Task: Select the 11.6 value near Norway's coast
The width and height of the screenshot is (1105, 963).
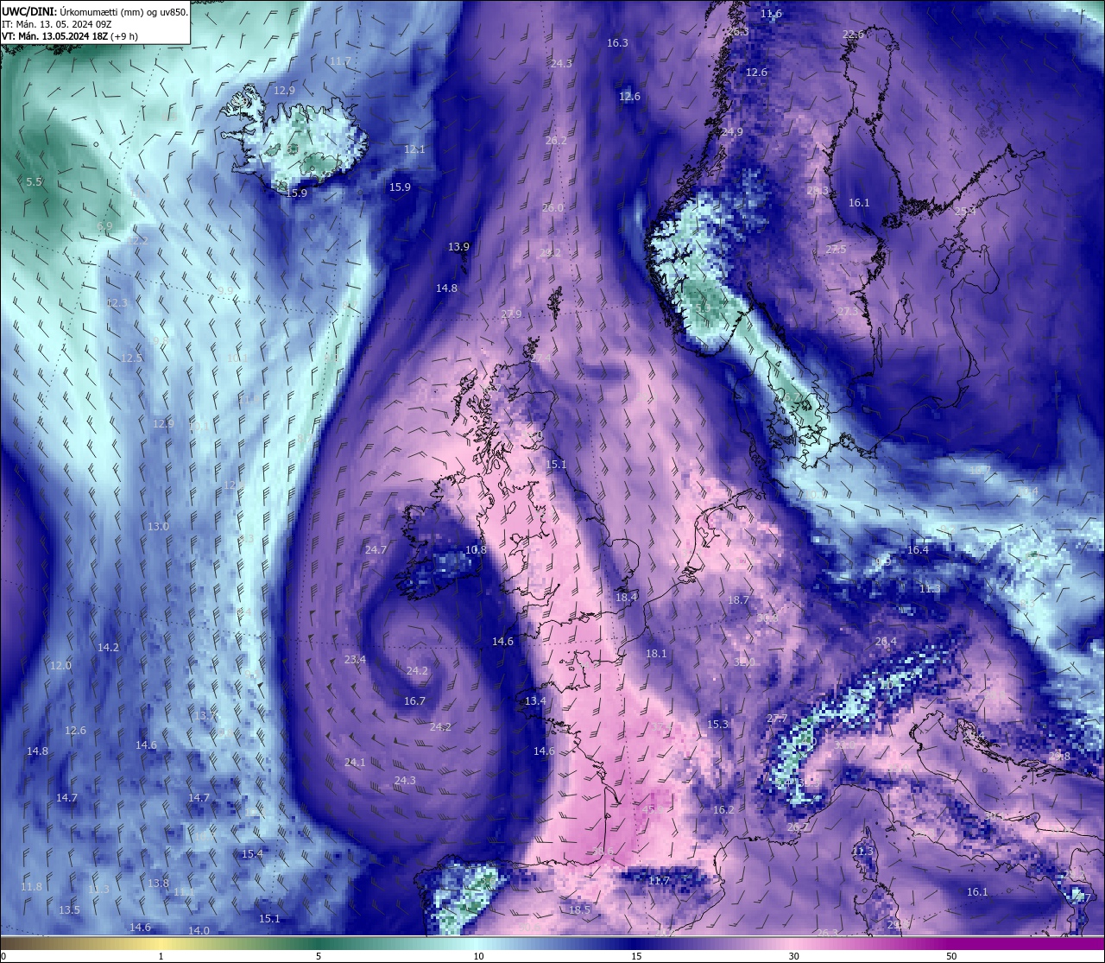Action: (771, 14)
